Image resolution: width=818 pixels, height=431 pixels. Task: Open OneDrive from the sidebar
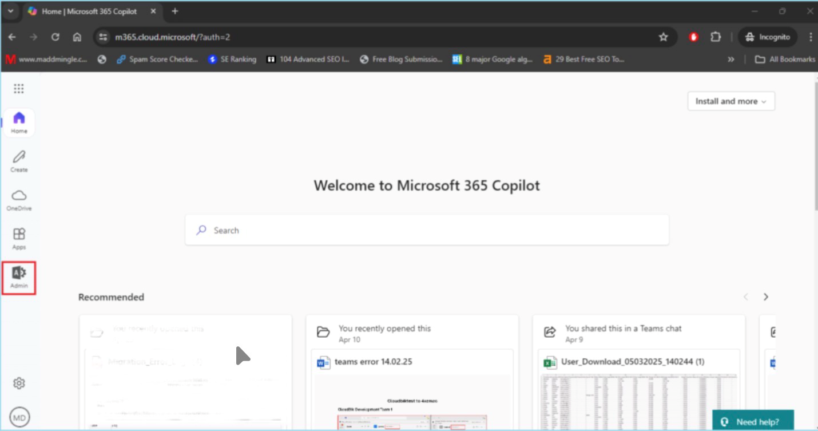tap(19, 200)
